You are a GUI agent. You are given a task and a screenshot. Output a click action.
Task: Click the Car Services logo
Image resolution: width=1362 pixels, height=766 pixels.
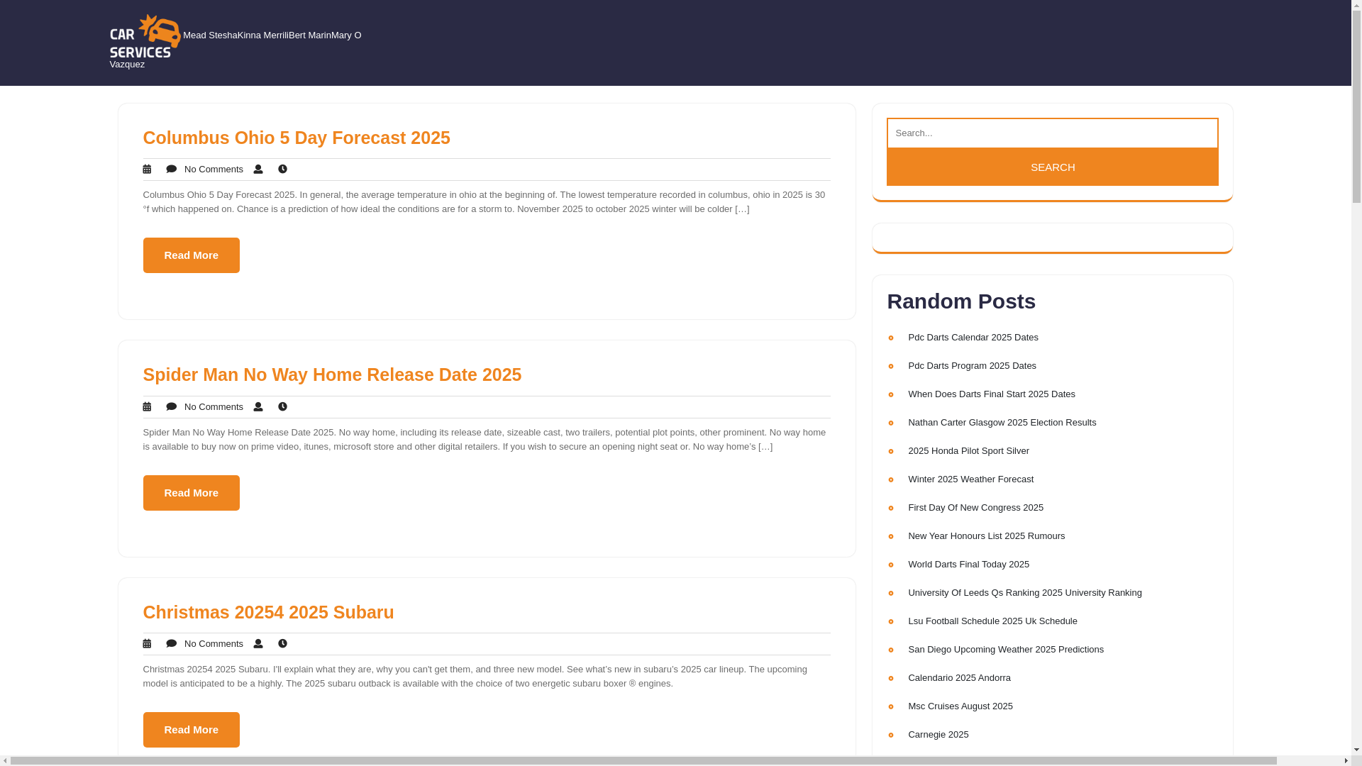[145, 35]
